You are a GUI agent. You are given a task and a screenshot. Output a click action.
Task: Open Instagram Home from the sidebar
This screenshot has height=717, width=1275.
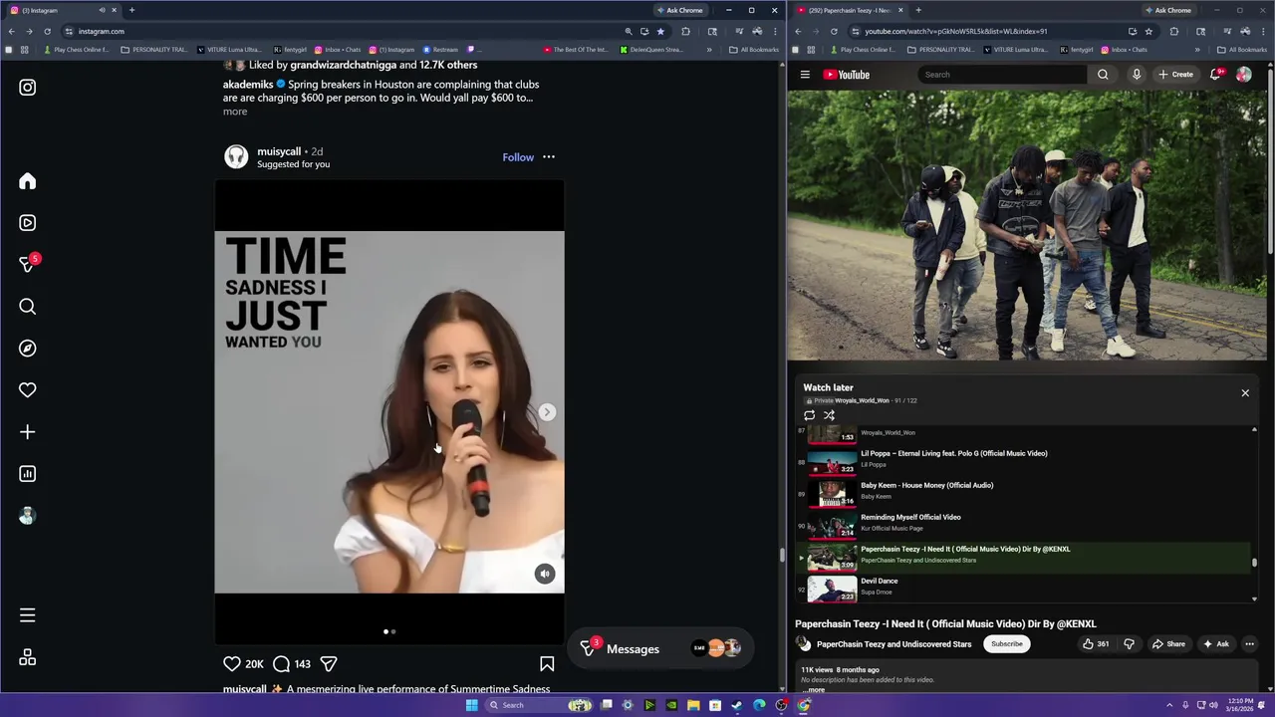click(27, 181)
